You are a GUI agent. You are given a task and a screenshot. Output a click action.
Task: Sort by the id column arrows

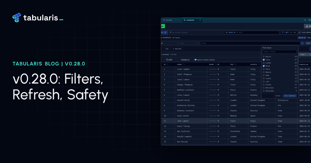point(167,64)
